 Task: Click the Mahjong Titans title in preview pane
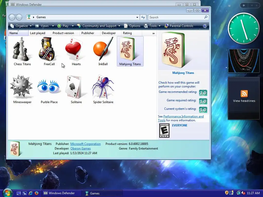point(183,73)
